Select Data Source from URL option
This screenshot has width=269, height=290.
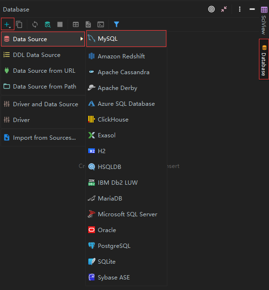point(43,71)
